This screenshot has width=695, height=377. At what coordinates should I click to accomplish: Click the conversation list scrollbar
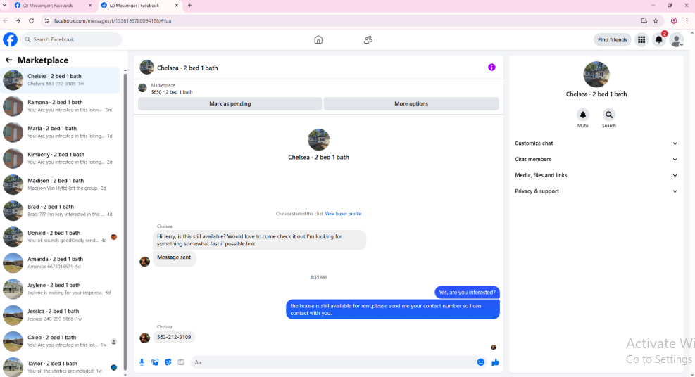click(125, 222)
